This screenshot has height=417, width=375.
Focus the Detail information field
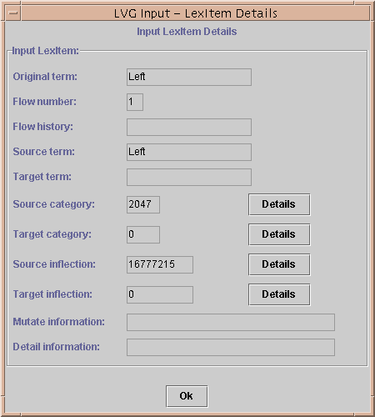[x=231, y=347]
